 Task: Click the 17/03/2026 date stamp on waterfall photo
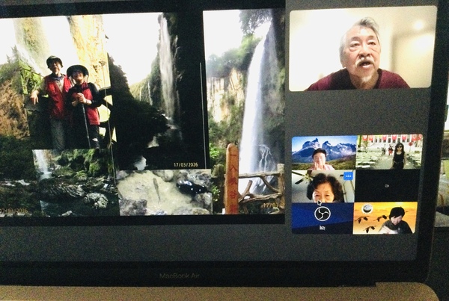click(186, 165)
